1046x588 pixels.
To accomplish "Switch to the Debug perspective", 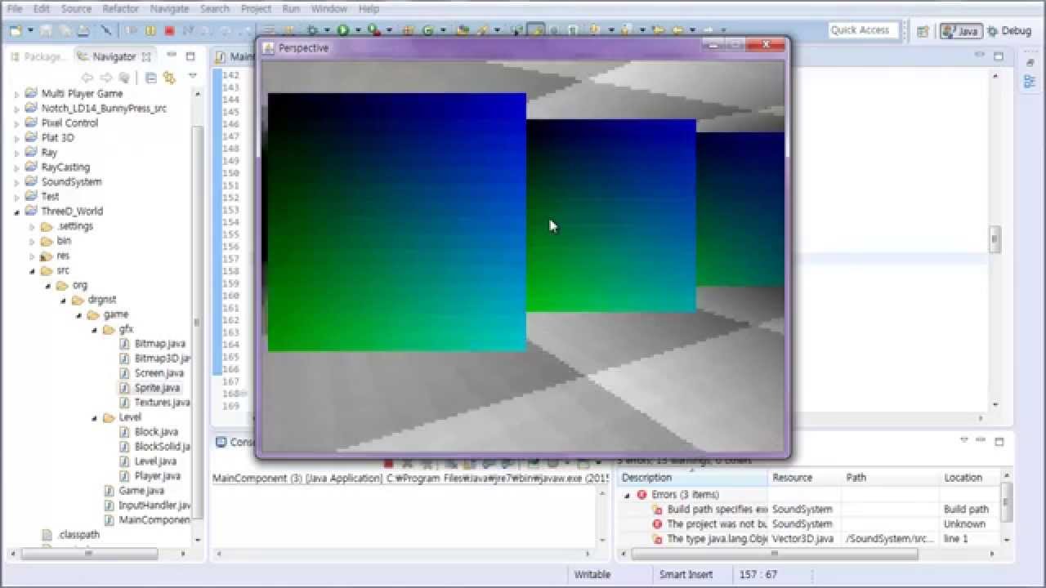I will (x=1009, y=31).
